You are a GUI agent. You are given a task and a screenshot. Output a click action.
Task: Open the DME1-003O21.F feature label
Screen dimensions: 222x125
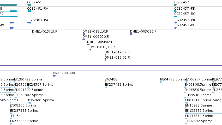coord(143,32)
